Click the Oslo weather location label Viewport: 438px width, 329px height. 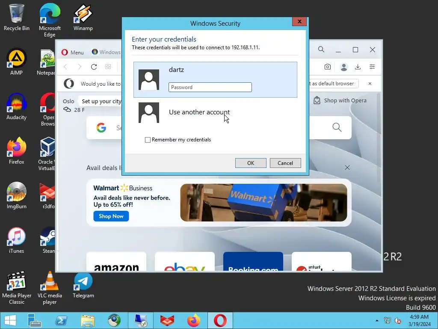(68, 101)
